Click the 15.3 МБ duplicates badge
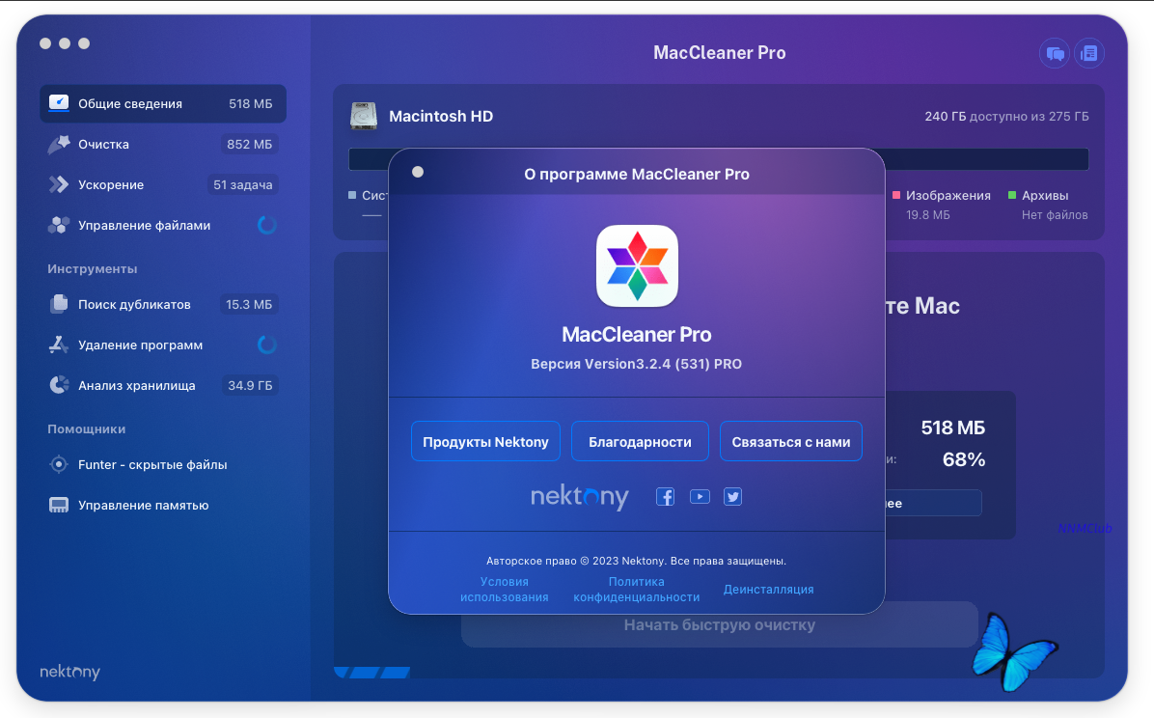1154x718 pixels. click(x=249, y=304)
